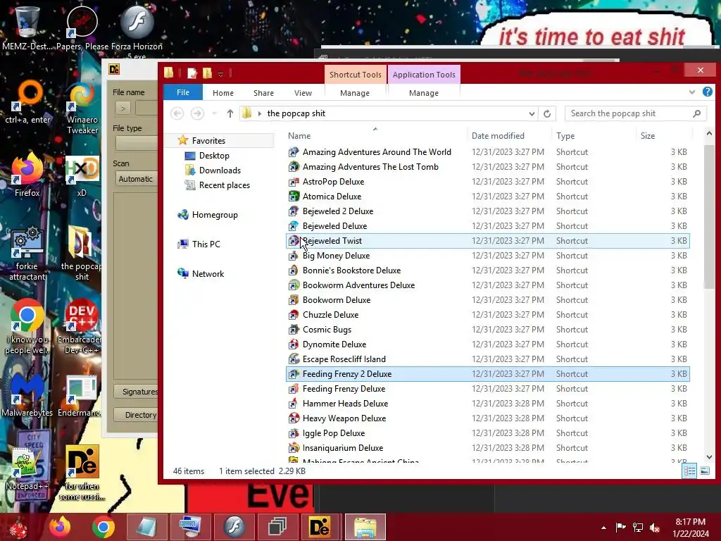Select the Atomica Deluxe icon
This screenshot has width=721, height=541.
[294, 197]
